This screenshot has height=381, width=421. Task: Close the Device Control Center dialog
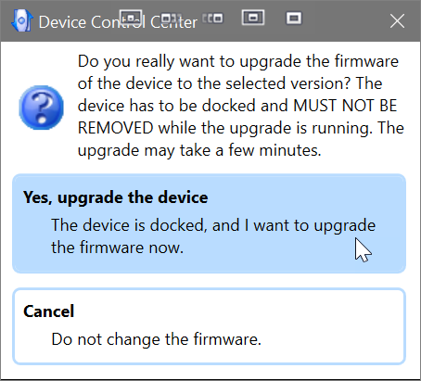(397, 21)
